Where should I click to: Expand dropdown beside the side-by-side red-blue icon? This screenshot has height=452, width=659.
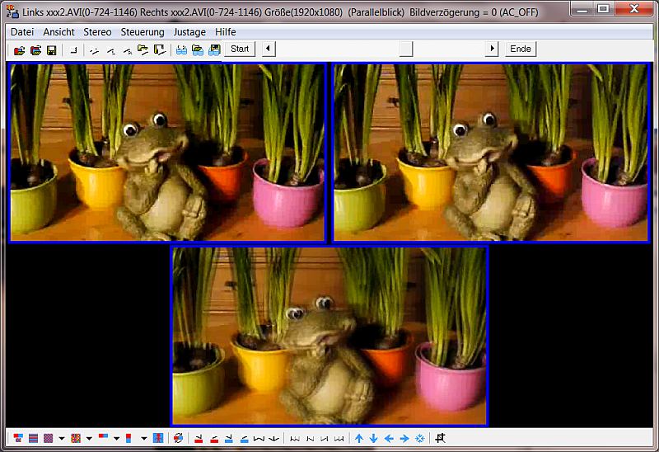116,439
